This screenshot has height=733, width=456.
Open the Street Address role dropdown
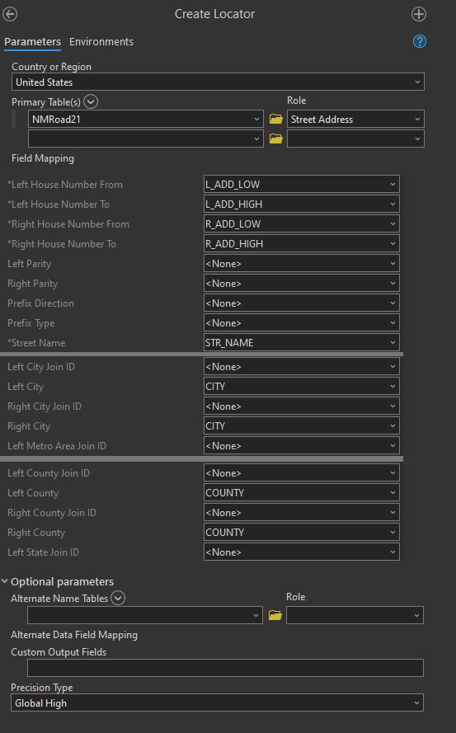(x=355, y=120)
